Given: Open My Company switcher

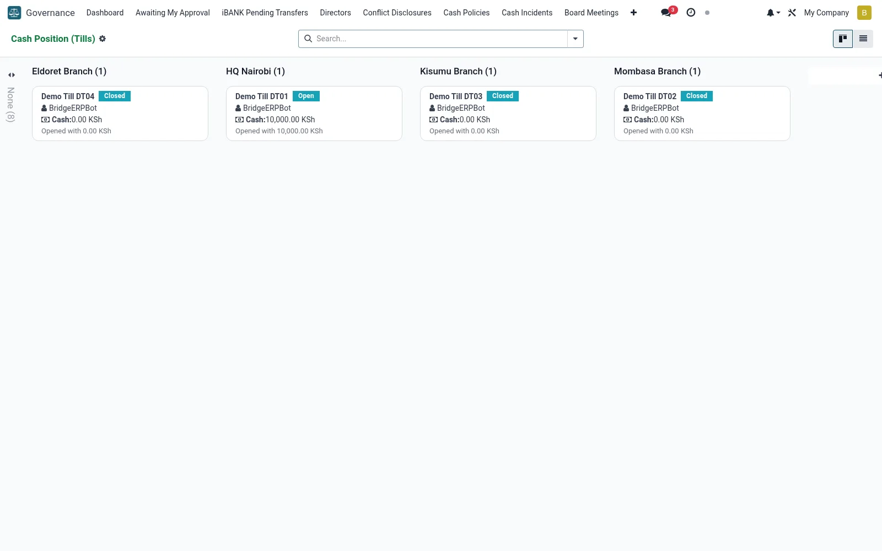Looking at the screenshot, I should (x=826, y=13).
